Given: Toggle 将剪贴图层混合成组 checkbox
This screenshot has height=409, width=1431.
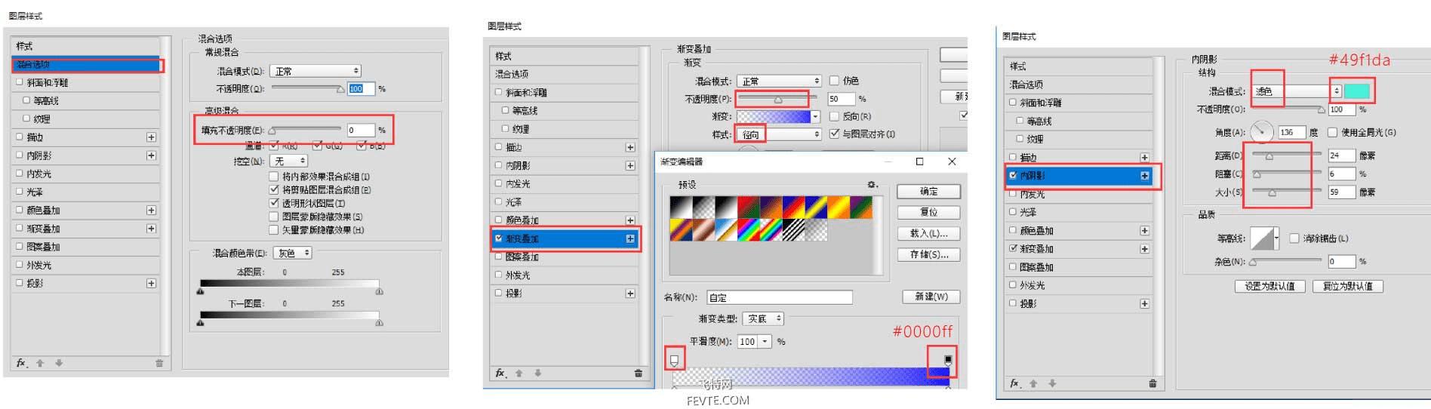Looking at the screenshot, I should 274,190.
